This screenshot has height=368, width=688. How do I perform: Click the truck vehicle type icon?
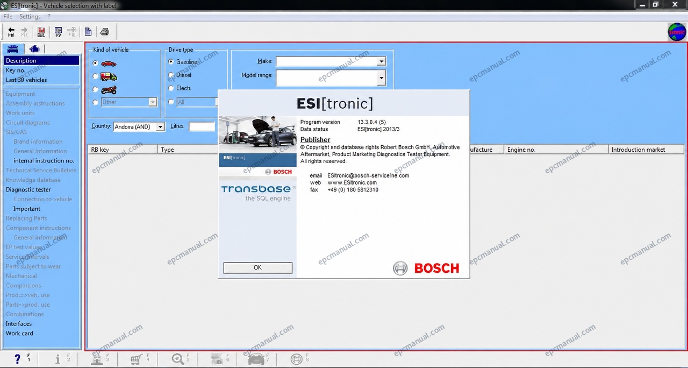pyautogui.click(x=109, y=76)
